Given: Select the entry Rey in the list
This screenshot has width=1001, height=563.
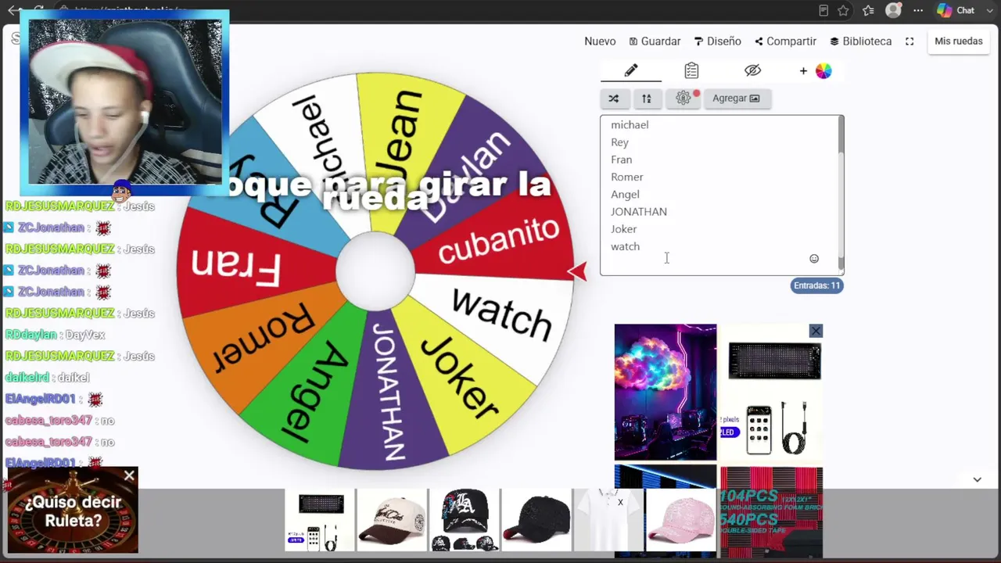Looking at the screenshot, I should pos(619,142).
